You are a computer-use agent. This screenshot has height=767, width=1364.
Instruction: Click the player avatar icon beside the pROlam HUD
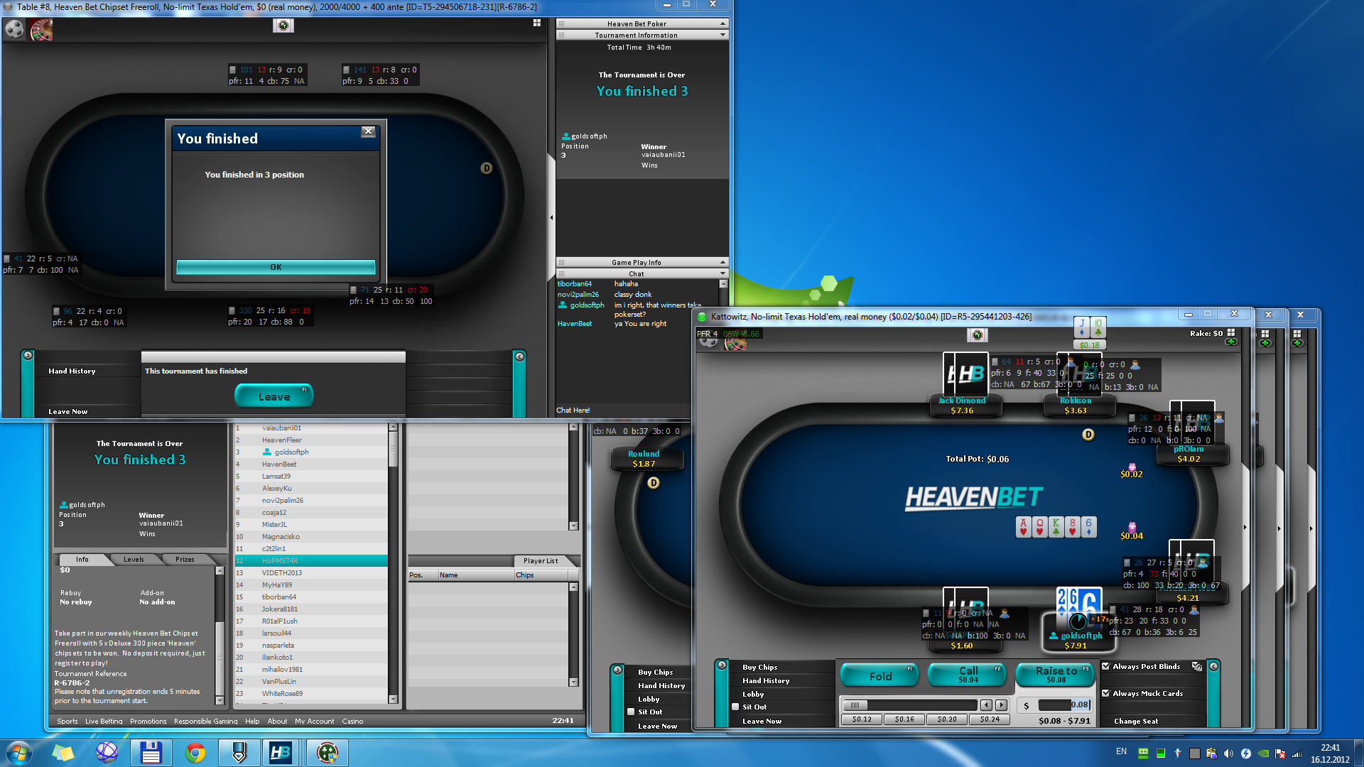click(1219, 418)
